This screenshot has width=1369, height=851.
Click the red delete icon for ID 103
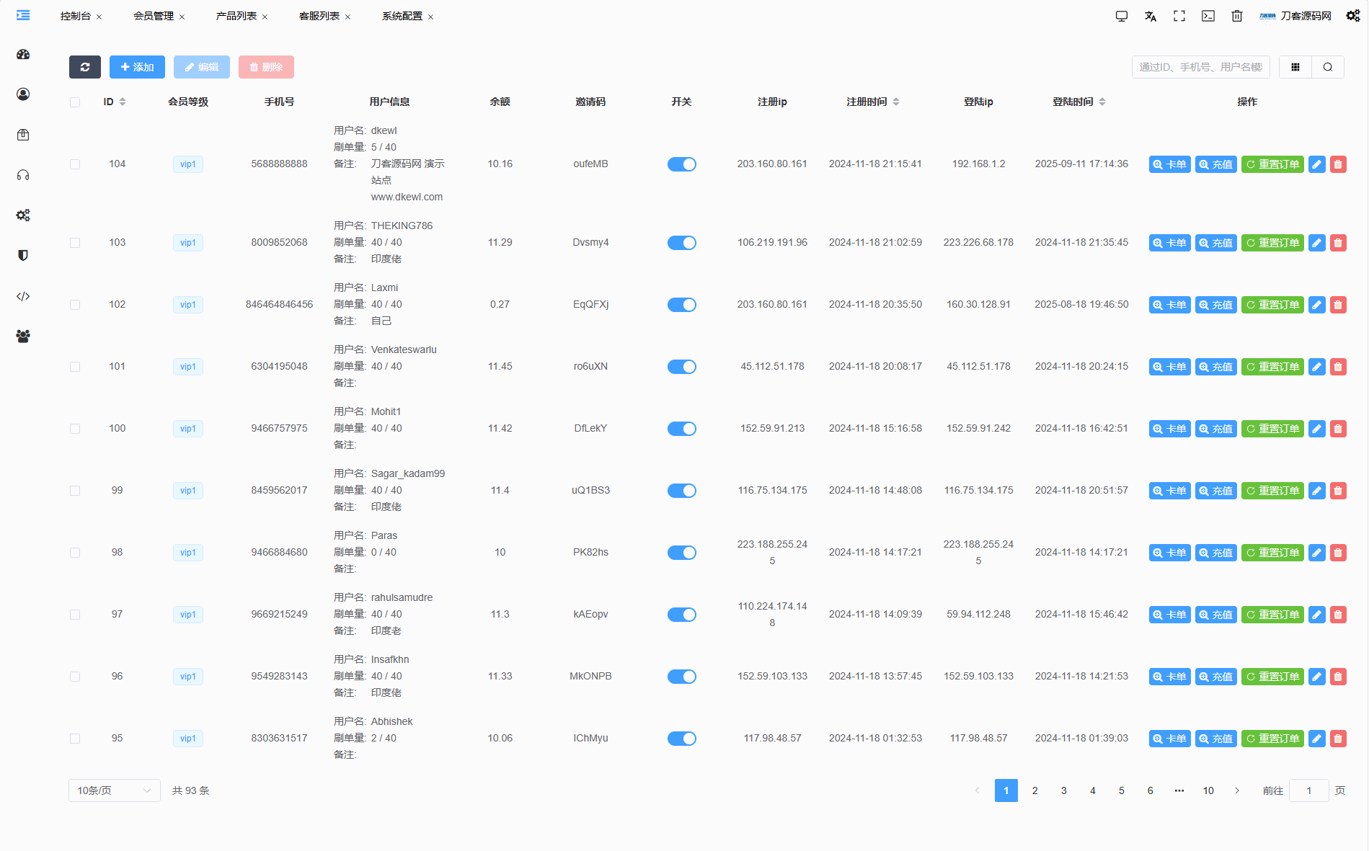pos(1338,243)
